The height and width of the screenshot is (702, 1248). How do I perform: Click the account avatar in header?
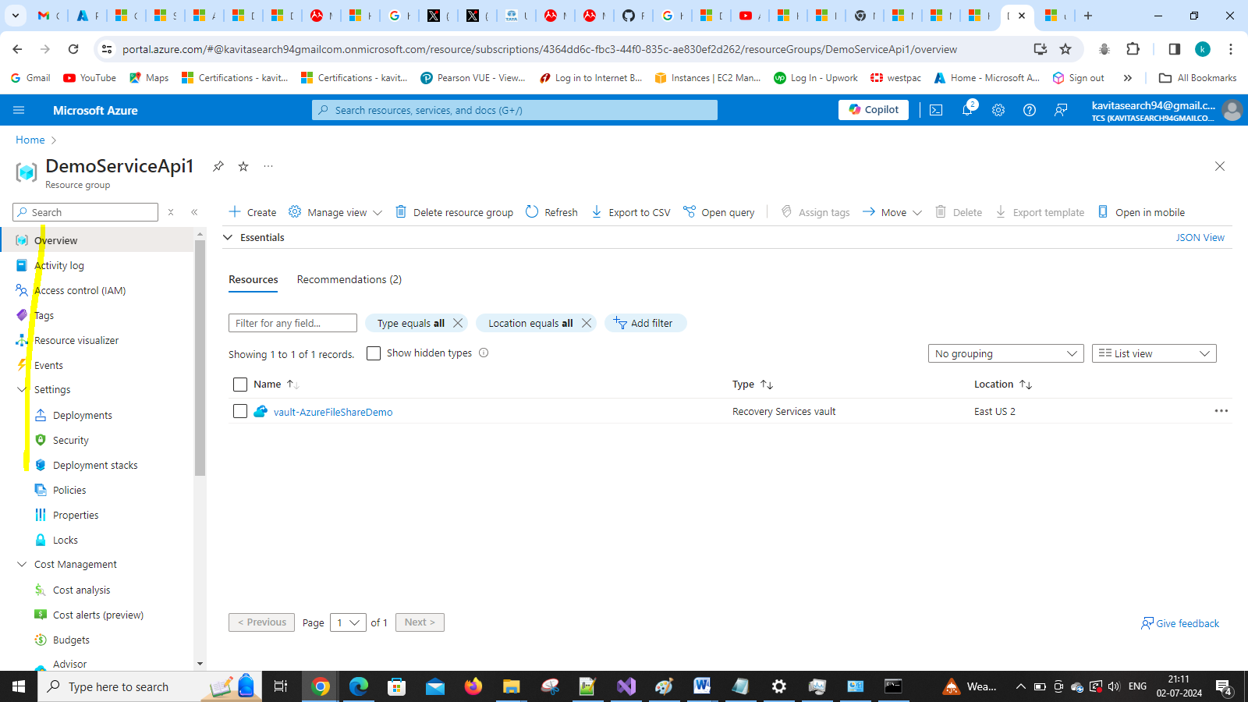(x=1232, y=110)
